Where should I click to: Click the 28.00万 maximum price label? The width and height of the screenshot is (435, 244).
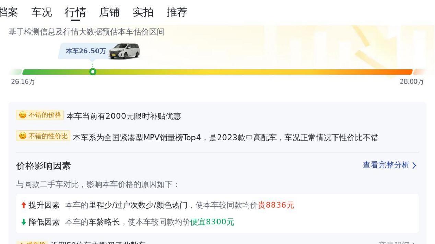(412, 82)
